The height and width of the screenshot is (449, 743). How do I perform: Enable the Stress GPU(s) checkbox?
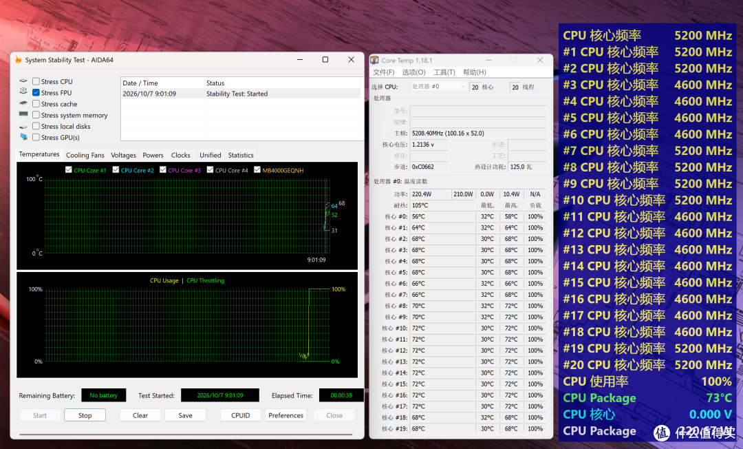tap(36, 137)
